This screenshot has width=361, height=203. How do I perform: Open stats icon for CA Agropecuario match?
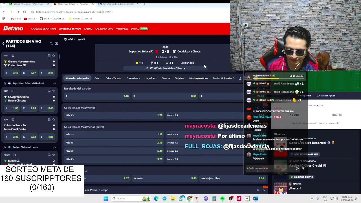click(49, 91)
